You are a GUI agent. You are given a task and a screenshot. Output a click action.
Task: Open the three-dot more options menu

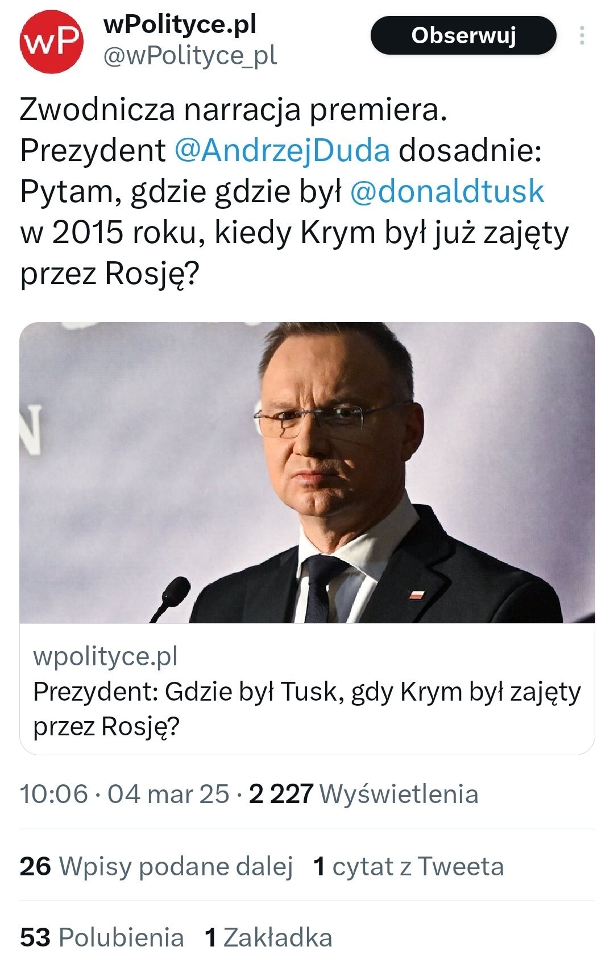[582, 35]
